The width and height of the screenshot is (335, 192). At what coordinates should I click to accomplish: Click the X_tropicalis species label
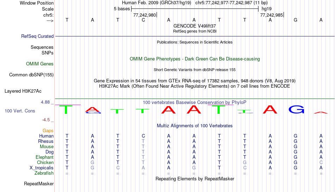[x=42, y=168]
